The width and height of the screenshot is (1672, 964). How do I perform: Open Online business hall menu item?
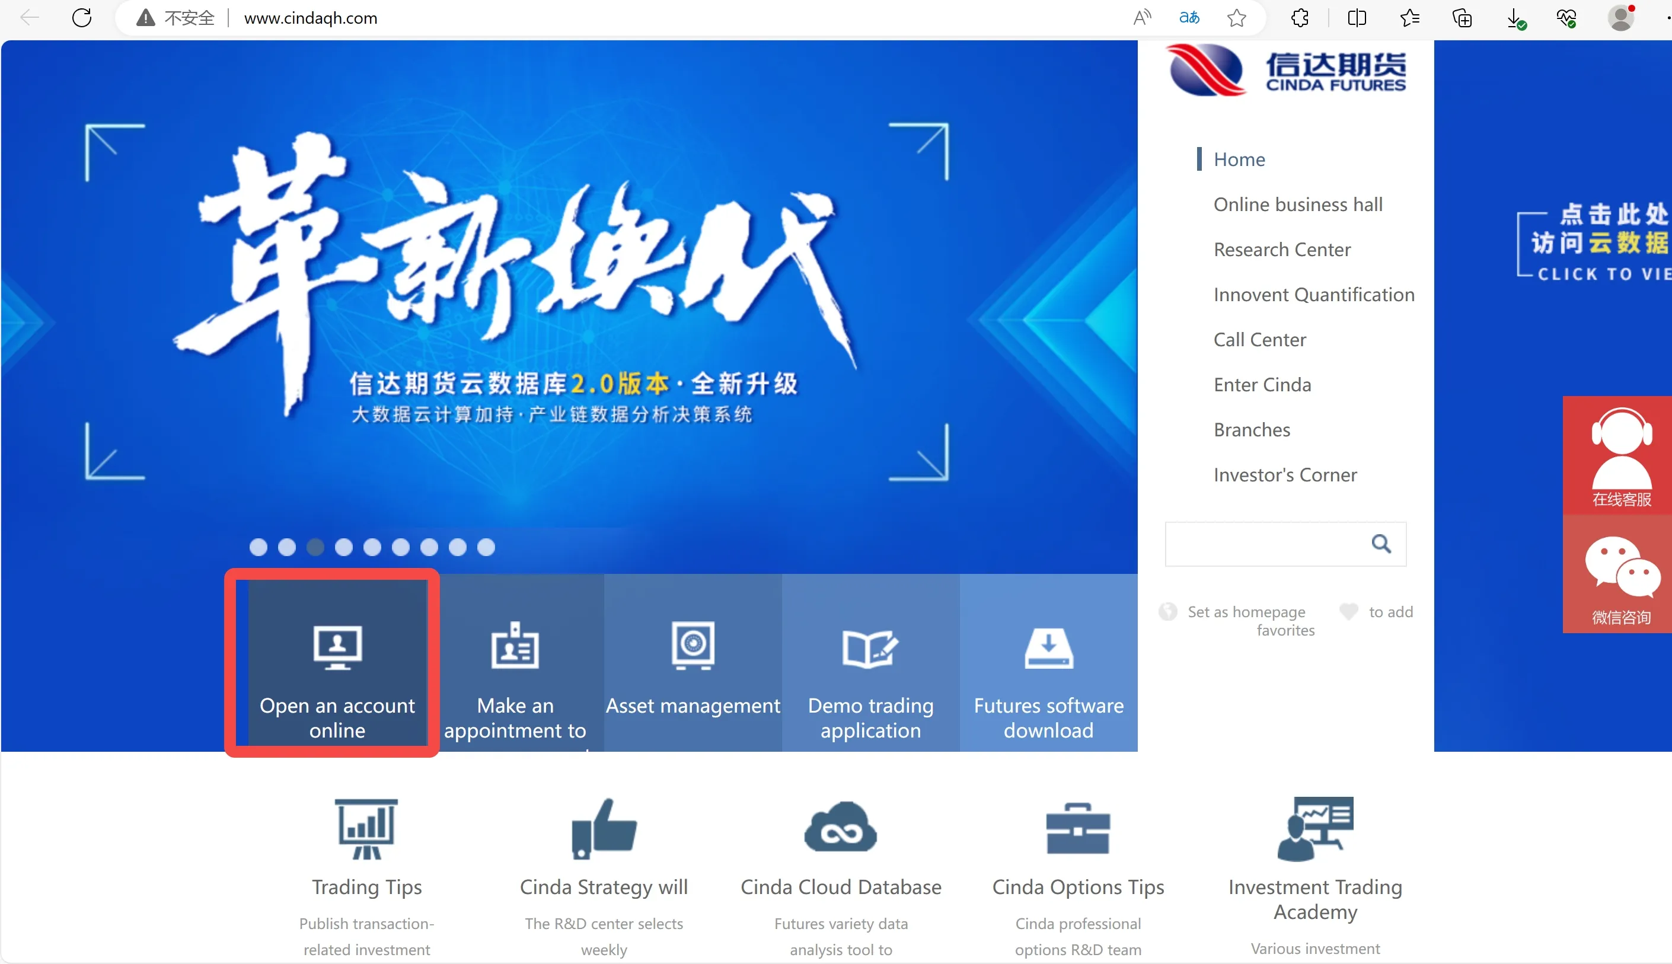tap(1298, 205)
